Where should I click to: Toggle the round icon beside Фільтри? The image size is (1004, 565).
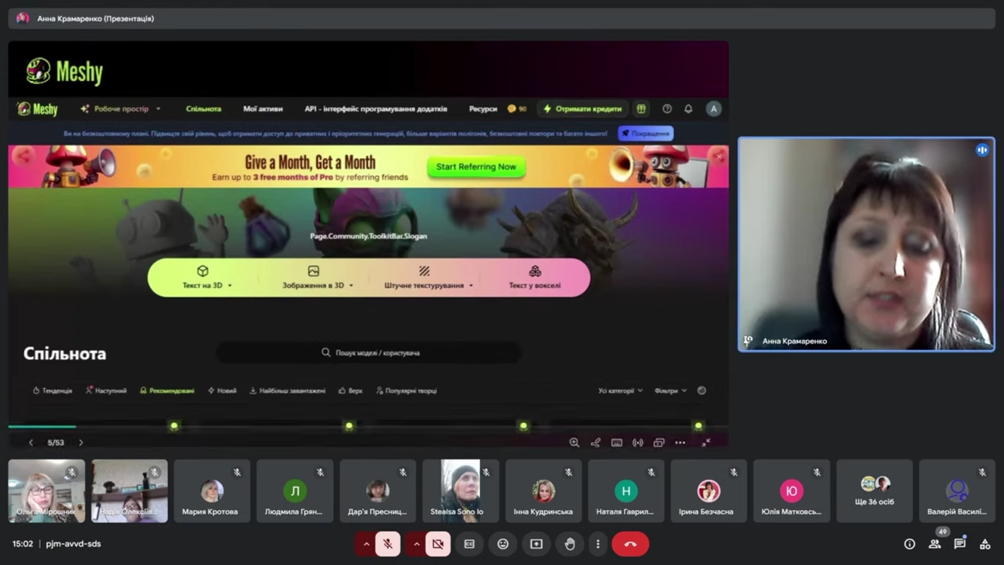[701, 390]
